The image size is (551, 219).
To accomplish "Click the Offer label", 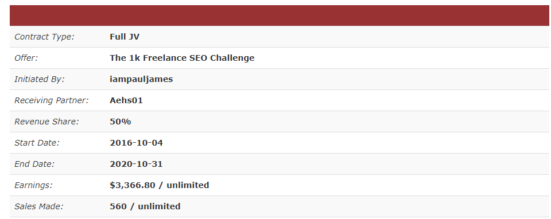I will [26, 58].
